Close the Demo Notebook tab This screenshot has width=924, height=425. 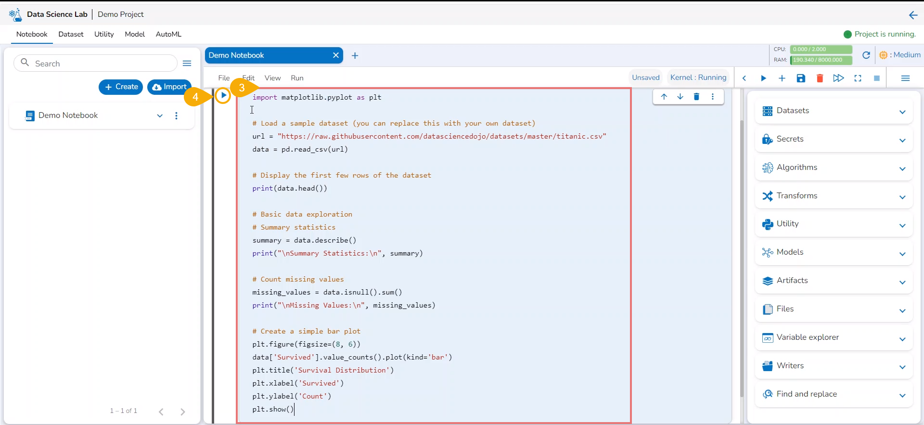coord(336,55)
